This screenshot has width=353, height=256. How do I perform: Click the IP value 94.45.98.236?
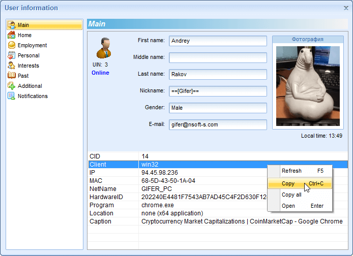coord(160,173)
